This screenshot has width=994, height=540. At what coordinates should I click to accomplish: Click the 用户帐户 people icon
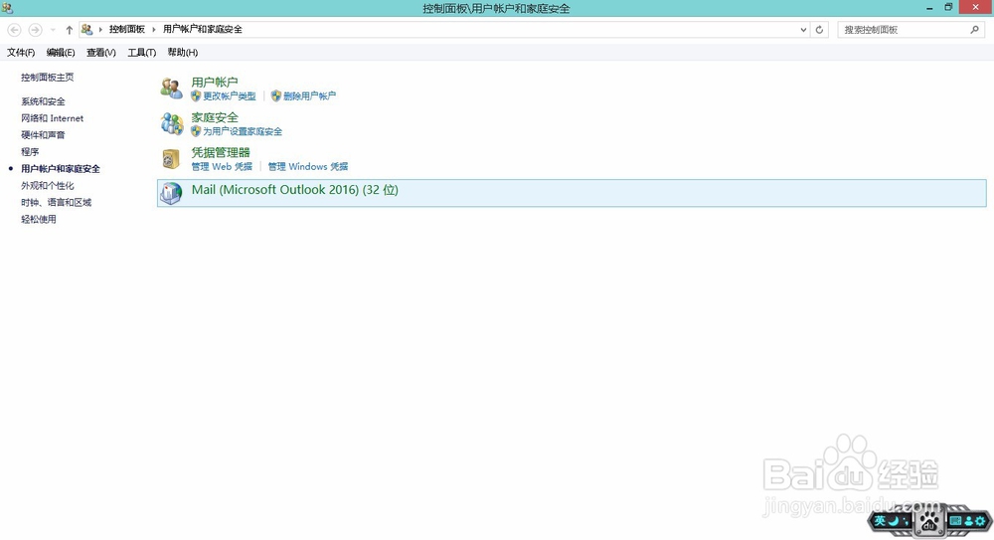(171, 89)
